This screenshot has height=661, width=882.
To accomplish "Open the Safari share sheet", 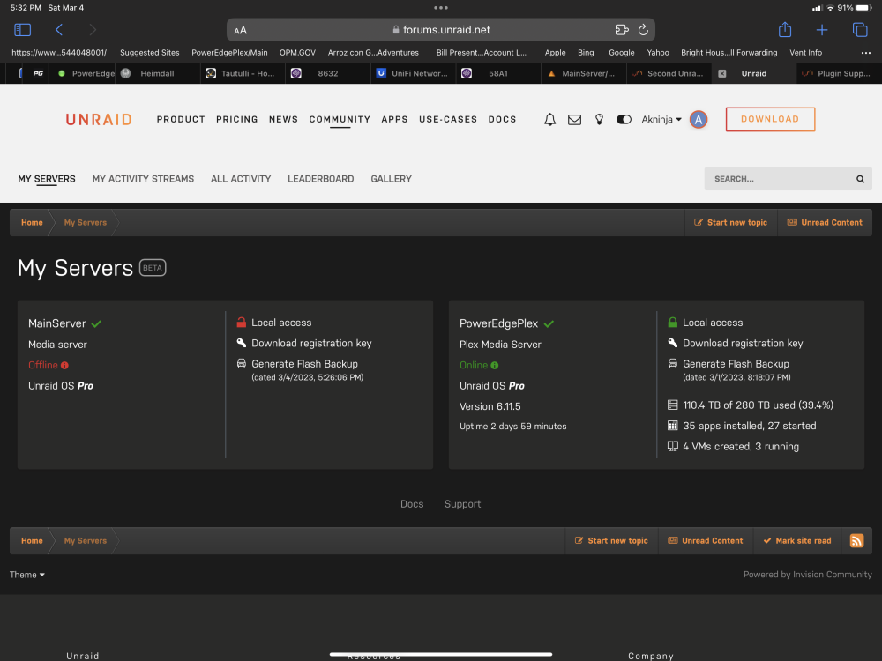I will 785,29.
